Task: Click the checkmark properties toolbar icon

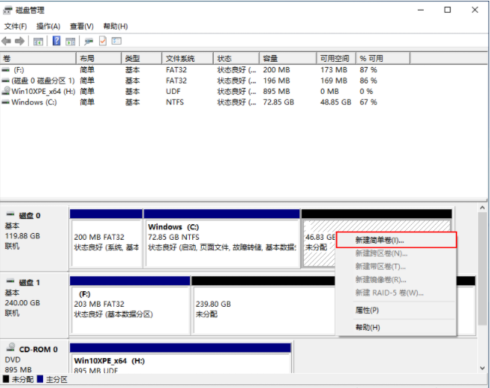Action: (x=103, y=41)
